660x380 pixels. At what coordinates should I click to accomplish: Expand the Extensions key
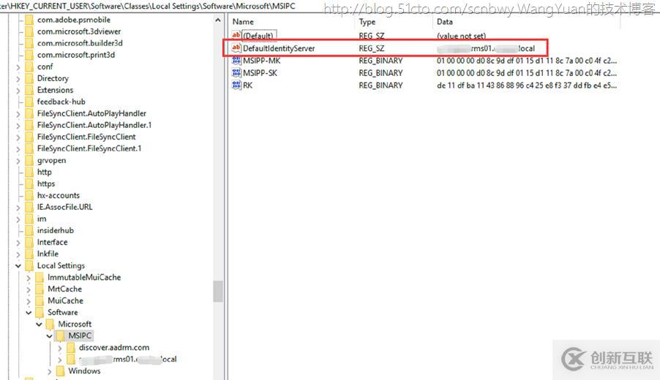18,91
